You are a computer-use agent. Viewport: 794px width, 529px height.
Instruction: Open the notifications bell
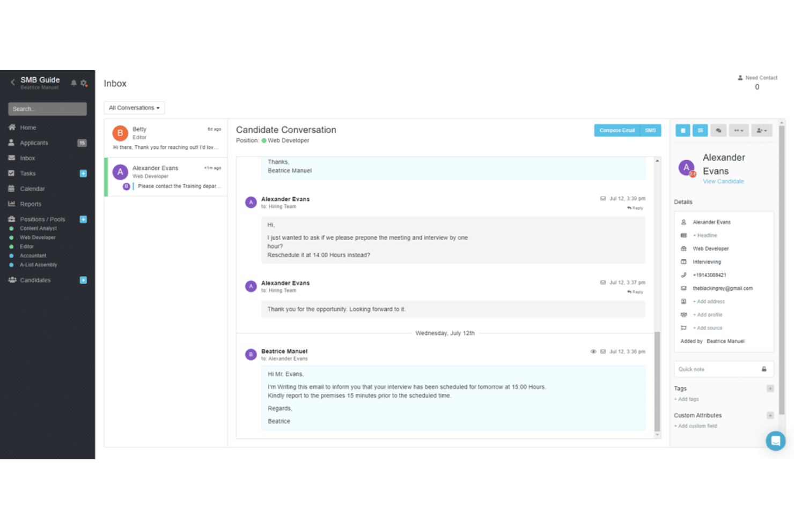click(x=74, y=83)
